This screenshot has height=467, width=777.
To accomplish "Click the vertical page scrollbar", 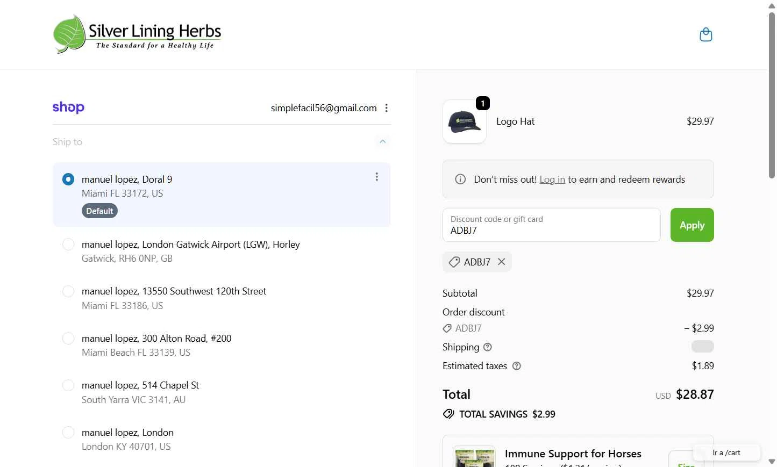I will [x=772, y=95].
